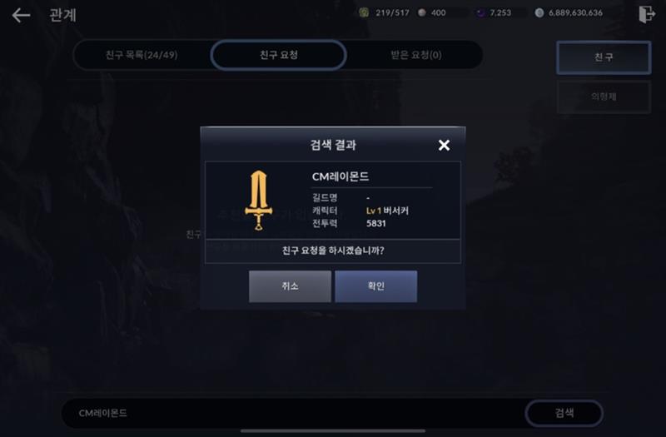Screen dimensions: 666x437
Task: Tap the exit door icon
Action: coord(647,14)
